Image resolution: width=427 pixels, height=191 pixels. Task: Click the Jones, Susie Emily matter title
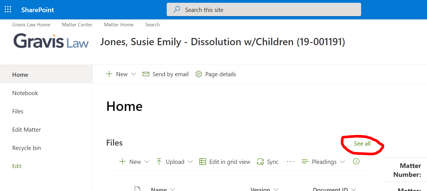pos(222,42)
